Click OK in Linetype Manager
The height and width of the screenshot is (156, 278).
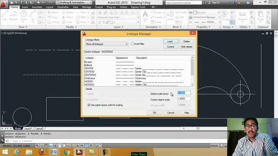(x=155, y=113)
